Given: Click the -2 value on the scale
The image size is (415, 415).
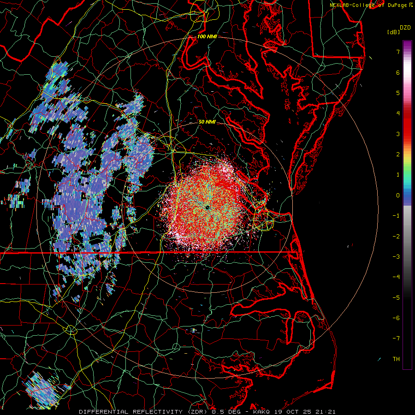Looking at the screenshot, I should [396, 237].
